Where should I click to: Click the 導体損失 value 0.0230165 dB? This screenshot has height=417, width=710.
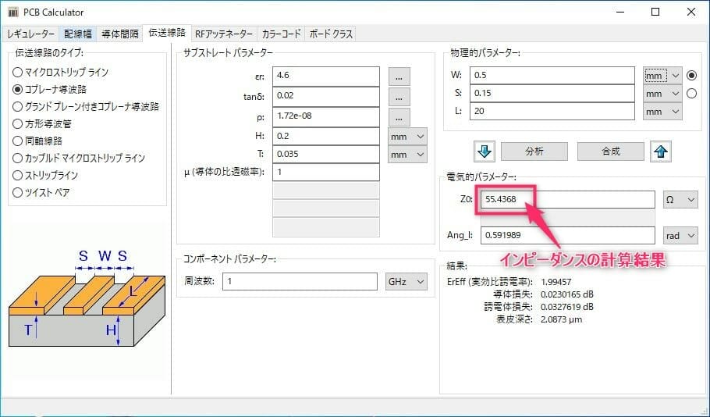(567, 294)
